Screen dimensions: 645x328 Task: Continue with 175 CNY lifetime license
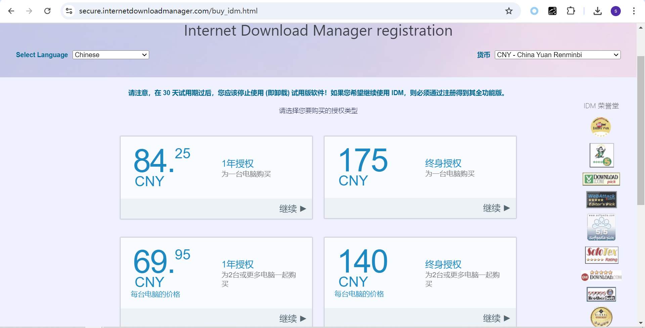point(496,208)
